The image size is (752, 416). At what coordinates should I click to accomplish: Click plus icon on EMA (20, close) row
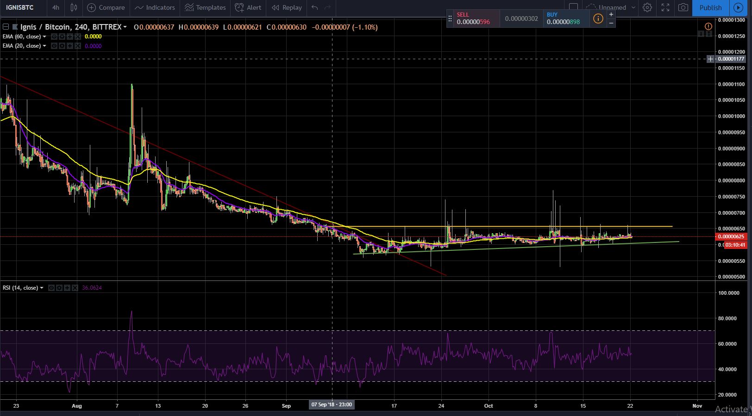(70, 46)
